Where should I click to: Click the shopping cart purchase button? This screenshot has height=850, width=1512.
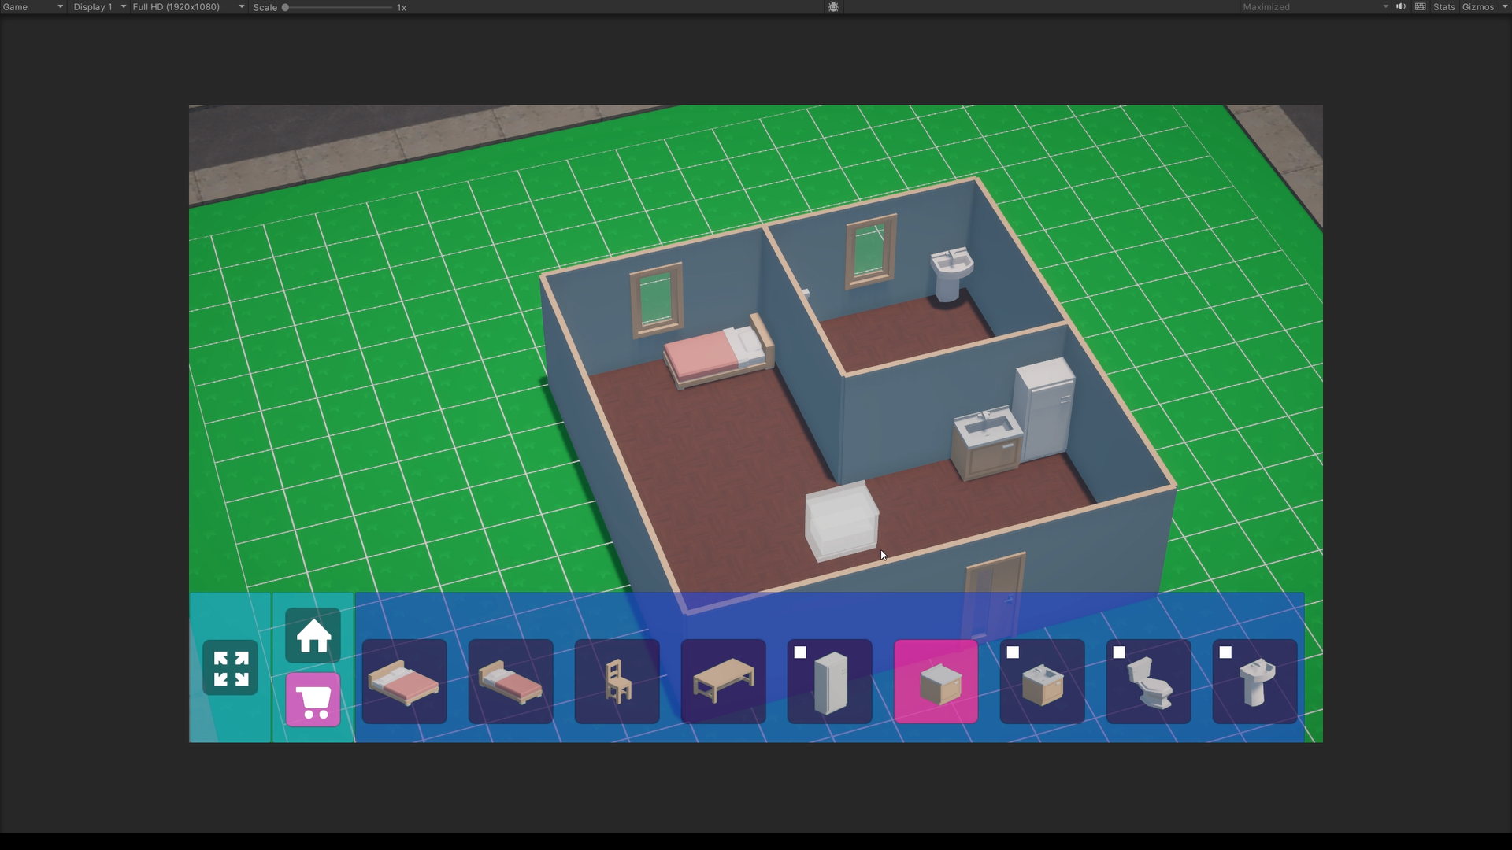tap(313, 700)
